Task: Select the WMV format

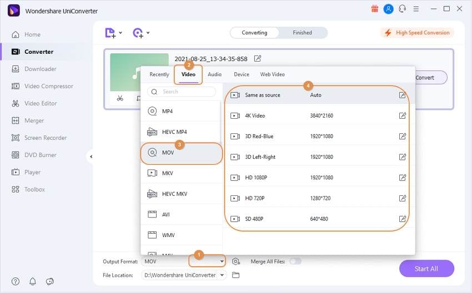Action: pyautogui.click(x=181, y=235)
